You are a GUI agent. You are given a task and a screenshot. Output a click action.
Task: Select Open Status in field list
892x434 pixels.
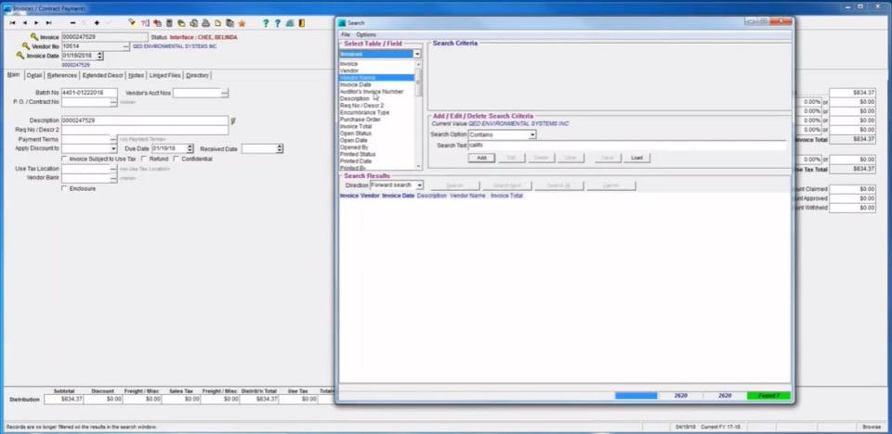pos(356,134)
